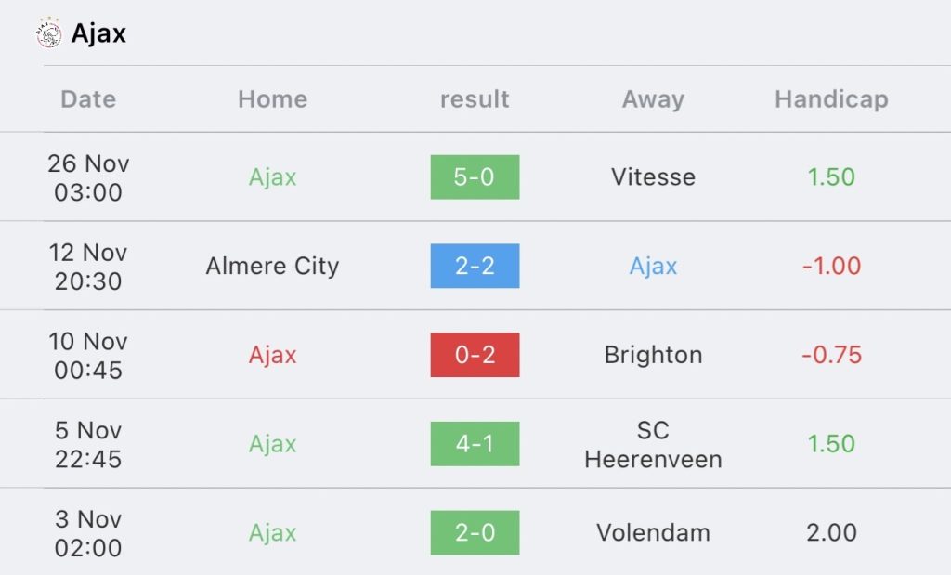
Task: Select the Date column header
Action: [88, 98]
